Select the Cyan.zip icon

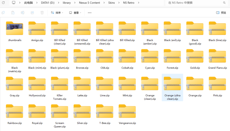pyautogui.click(x=150, y=56)
